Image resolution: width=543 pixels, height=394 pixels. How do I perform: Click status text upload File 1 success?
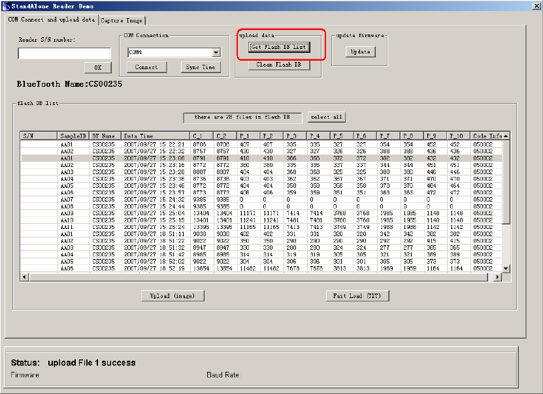coord(91,363)
